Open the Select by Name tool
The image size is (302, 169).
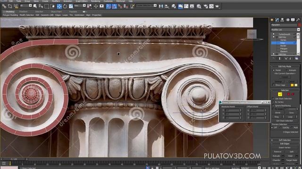41,6
